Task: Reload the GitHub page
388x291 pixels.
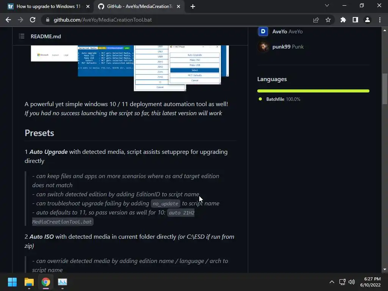Action: [x=33, y=20]
